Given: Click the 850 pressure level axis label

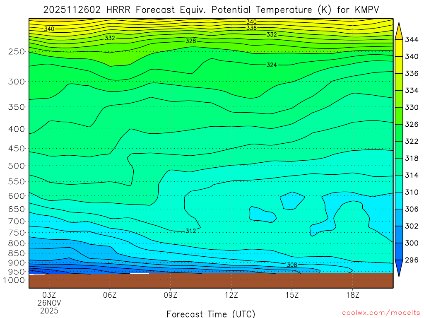Looking at the screenshot, I should [17, 253].
